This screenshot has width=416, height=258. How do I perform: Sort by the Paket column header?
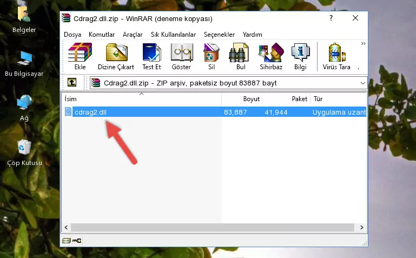pyautogui.click(x=286, y=99)
